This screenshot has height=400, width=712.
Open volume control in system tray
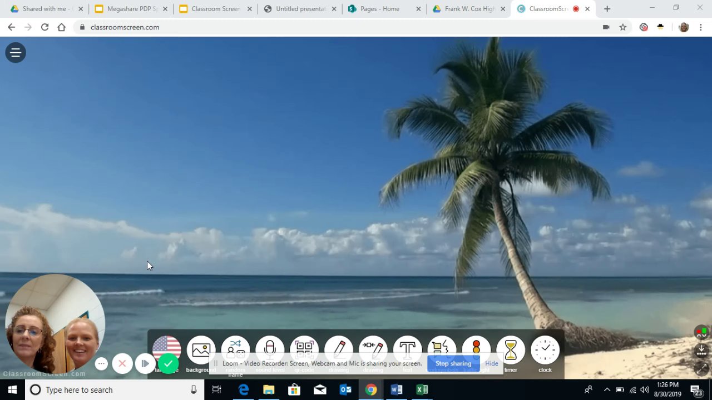(x=645, y=390)
